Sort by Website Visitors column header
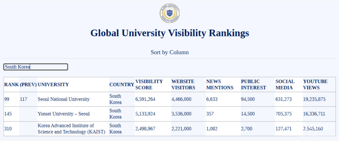Viewport: 339px width, 141px height. pyautogui.click(x=183, y=85)
